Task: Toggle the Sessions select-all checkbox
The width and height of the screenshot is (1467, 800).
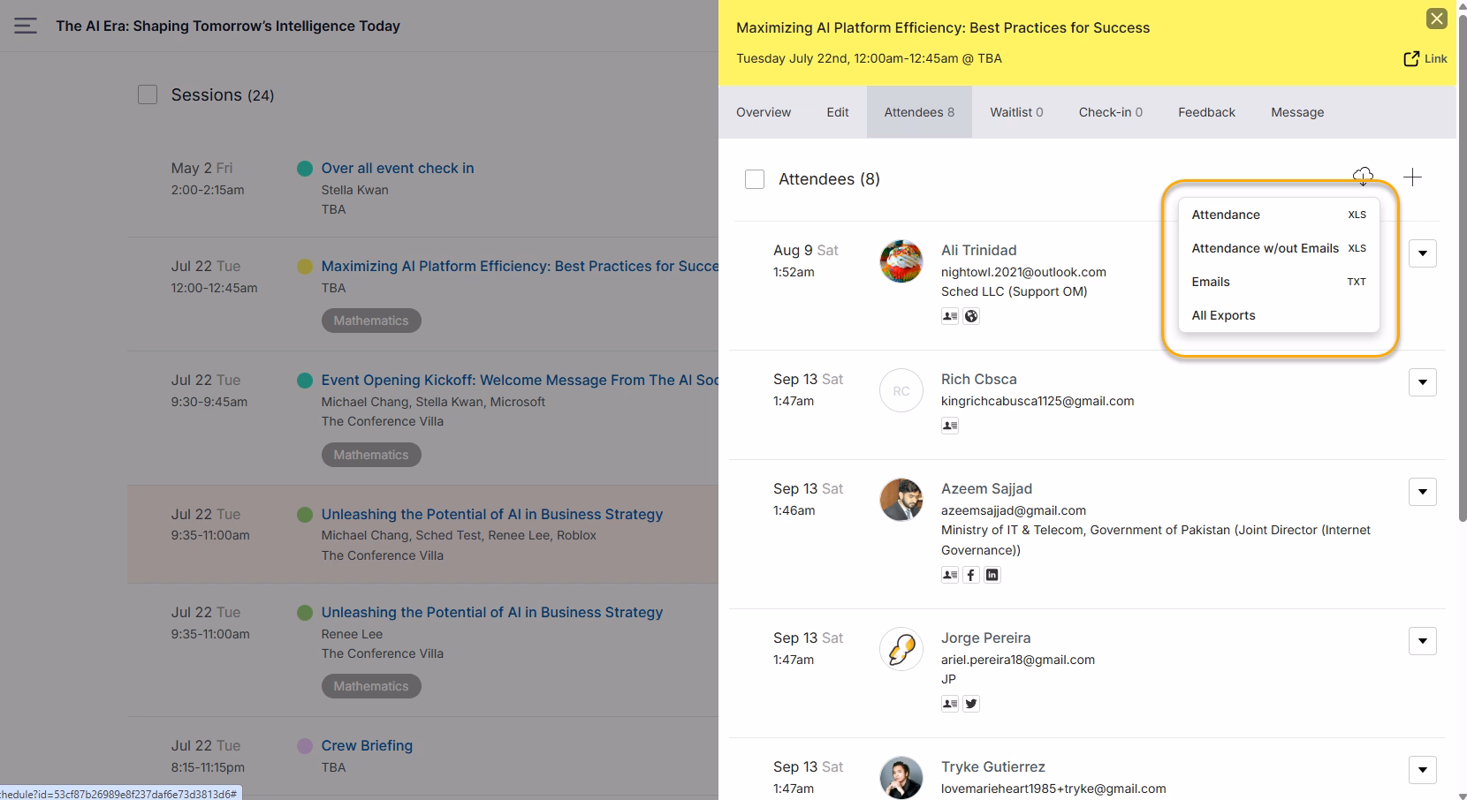Action: pyautogui.click(x=148, y=94)
